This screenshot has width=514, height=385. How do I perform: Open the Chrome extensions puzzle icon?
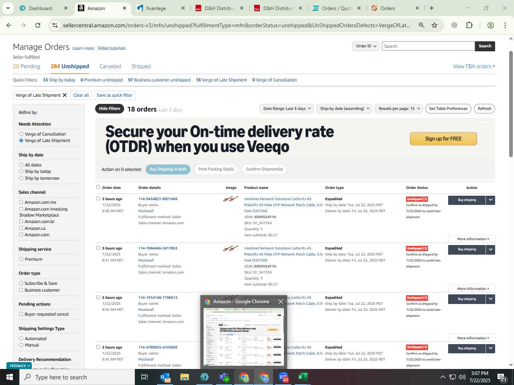[469, 25]
